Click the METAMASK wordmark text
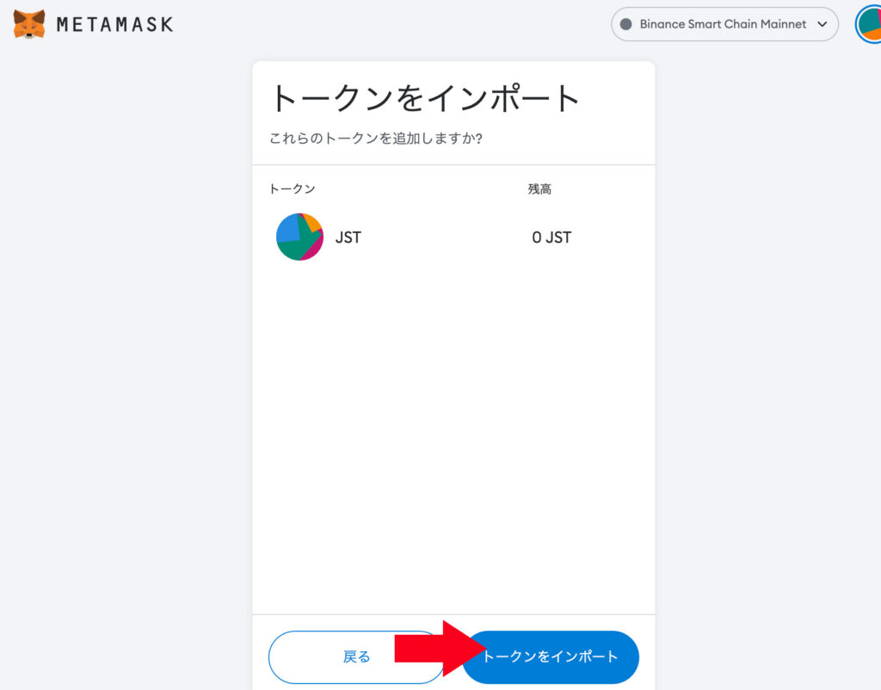The height and width of the screenshot is (690, 881). tap(115, 25)
